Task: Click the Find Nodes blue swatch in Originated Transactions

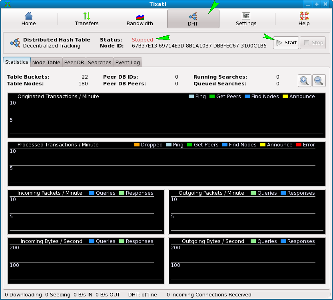Action: (247, 97)
